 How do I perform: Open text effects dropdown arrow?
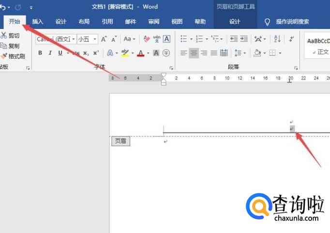pyautogui.click(x=117, y=53)
